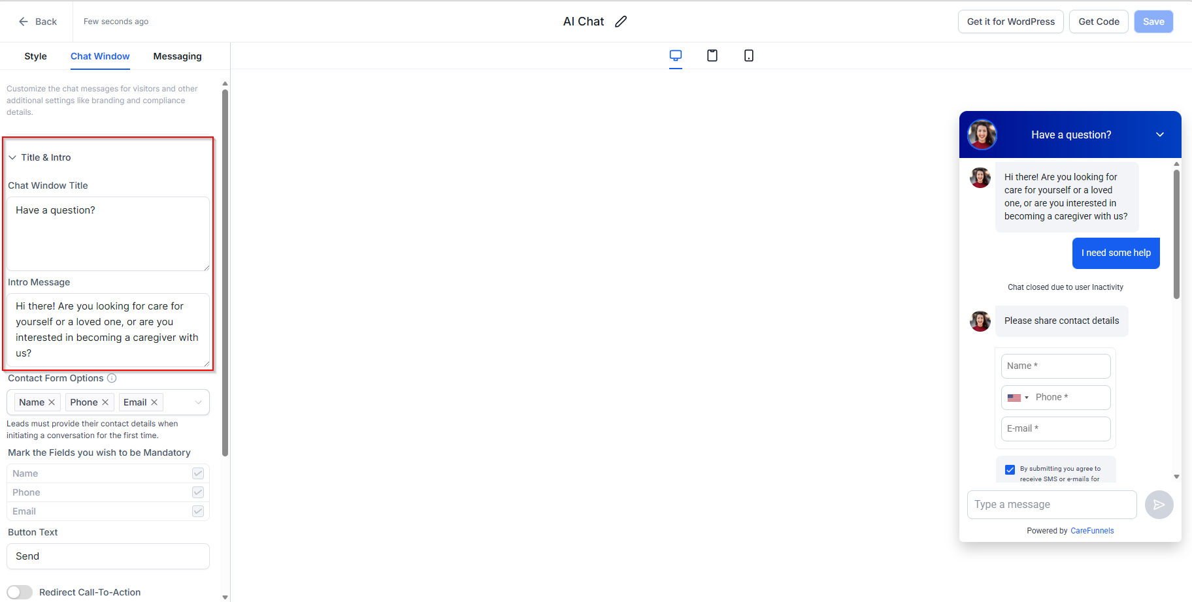Open the Contact Form Options dropdown arrow
The image size is (1192, 602).
pos(198,402)
